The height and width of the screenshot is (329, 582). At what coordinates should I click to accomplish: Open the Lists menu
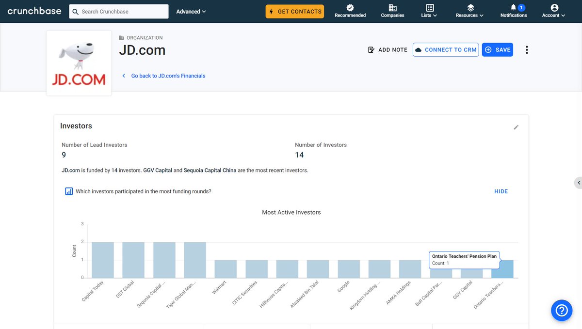click(429, 11)
